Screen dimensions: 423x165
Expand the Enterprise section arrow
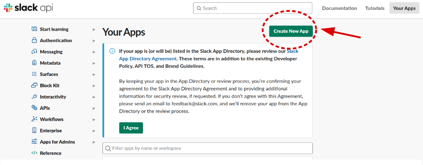point(94,131)
